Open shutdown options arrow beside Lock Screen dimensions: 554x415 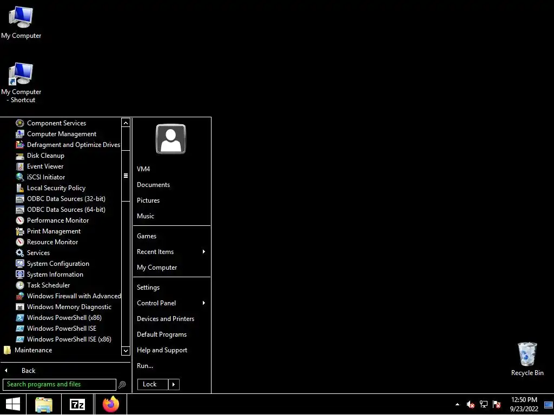click(x=174, y=384)
